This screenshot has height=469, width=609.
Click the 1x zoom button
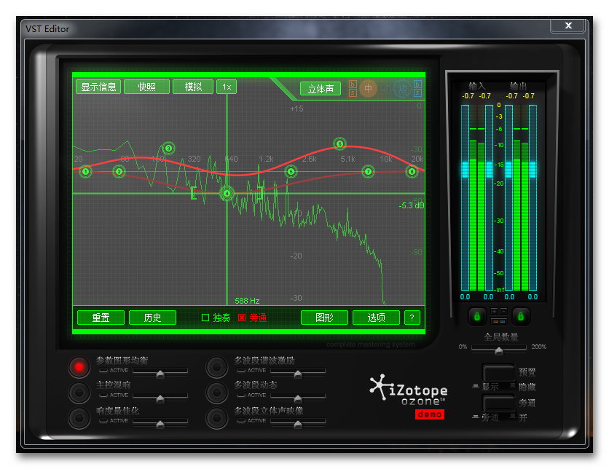[227, 87]
